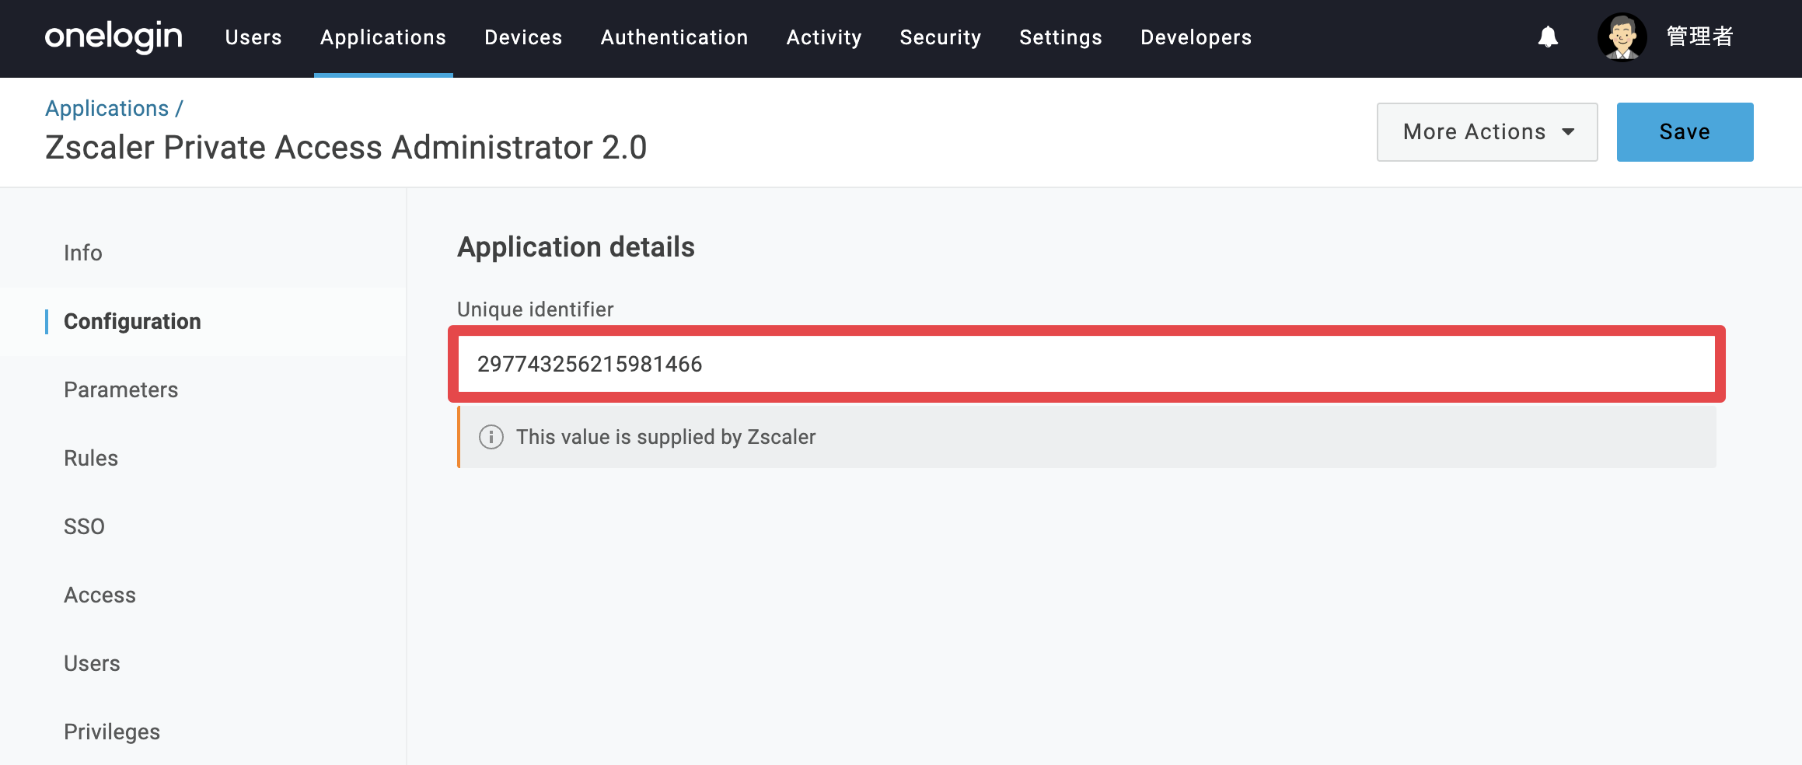Open the SSO sidebar tab
The image size is (1802, 765).
[x=84, y=526]
